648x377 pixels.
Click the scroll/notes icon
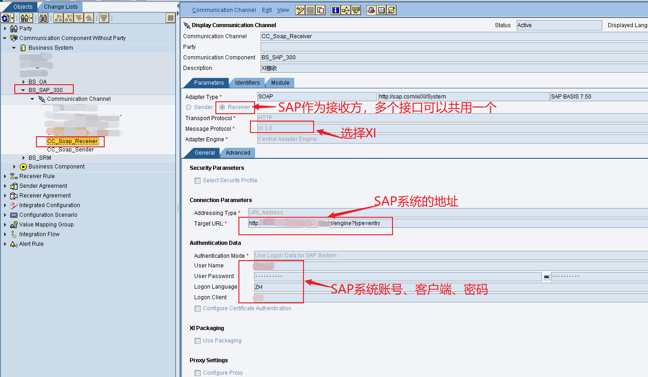tap(392, 10)
